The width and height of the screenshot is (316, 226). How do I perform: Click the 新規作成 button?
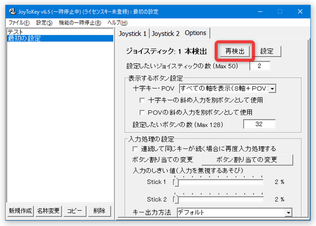coord(20,211)
